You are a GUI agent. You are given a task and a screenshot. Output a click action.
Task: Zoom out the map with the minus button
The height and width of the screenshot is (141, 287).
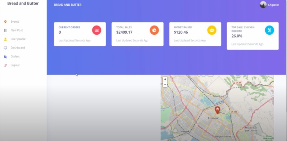tap(165, 84)
